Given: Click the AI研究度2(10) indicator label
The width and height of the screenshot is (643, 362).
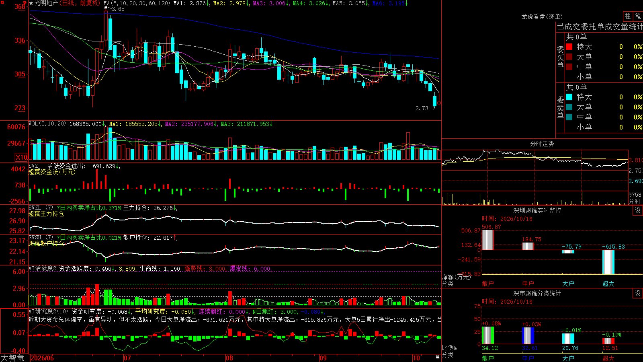Looking at the screenshot, I should (x=48, y=311).
